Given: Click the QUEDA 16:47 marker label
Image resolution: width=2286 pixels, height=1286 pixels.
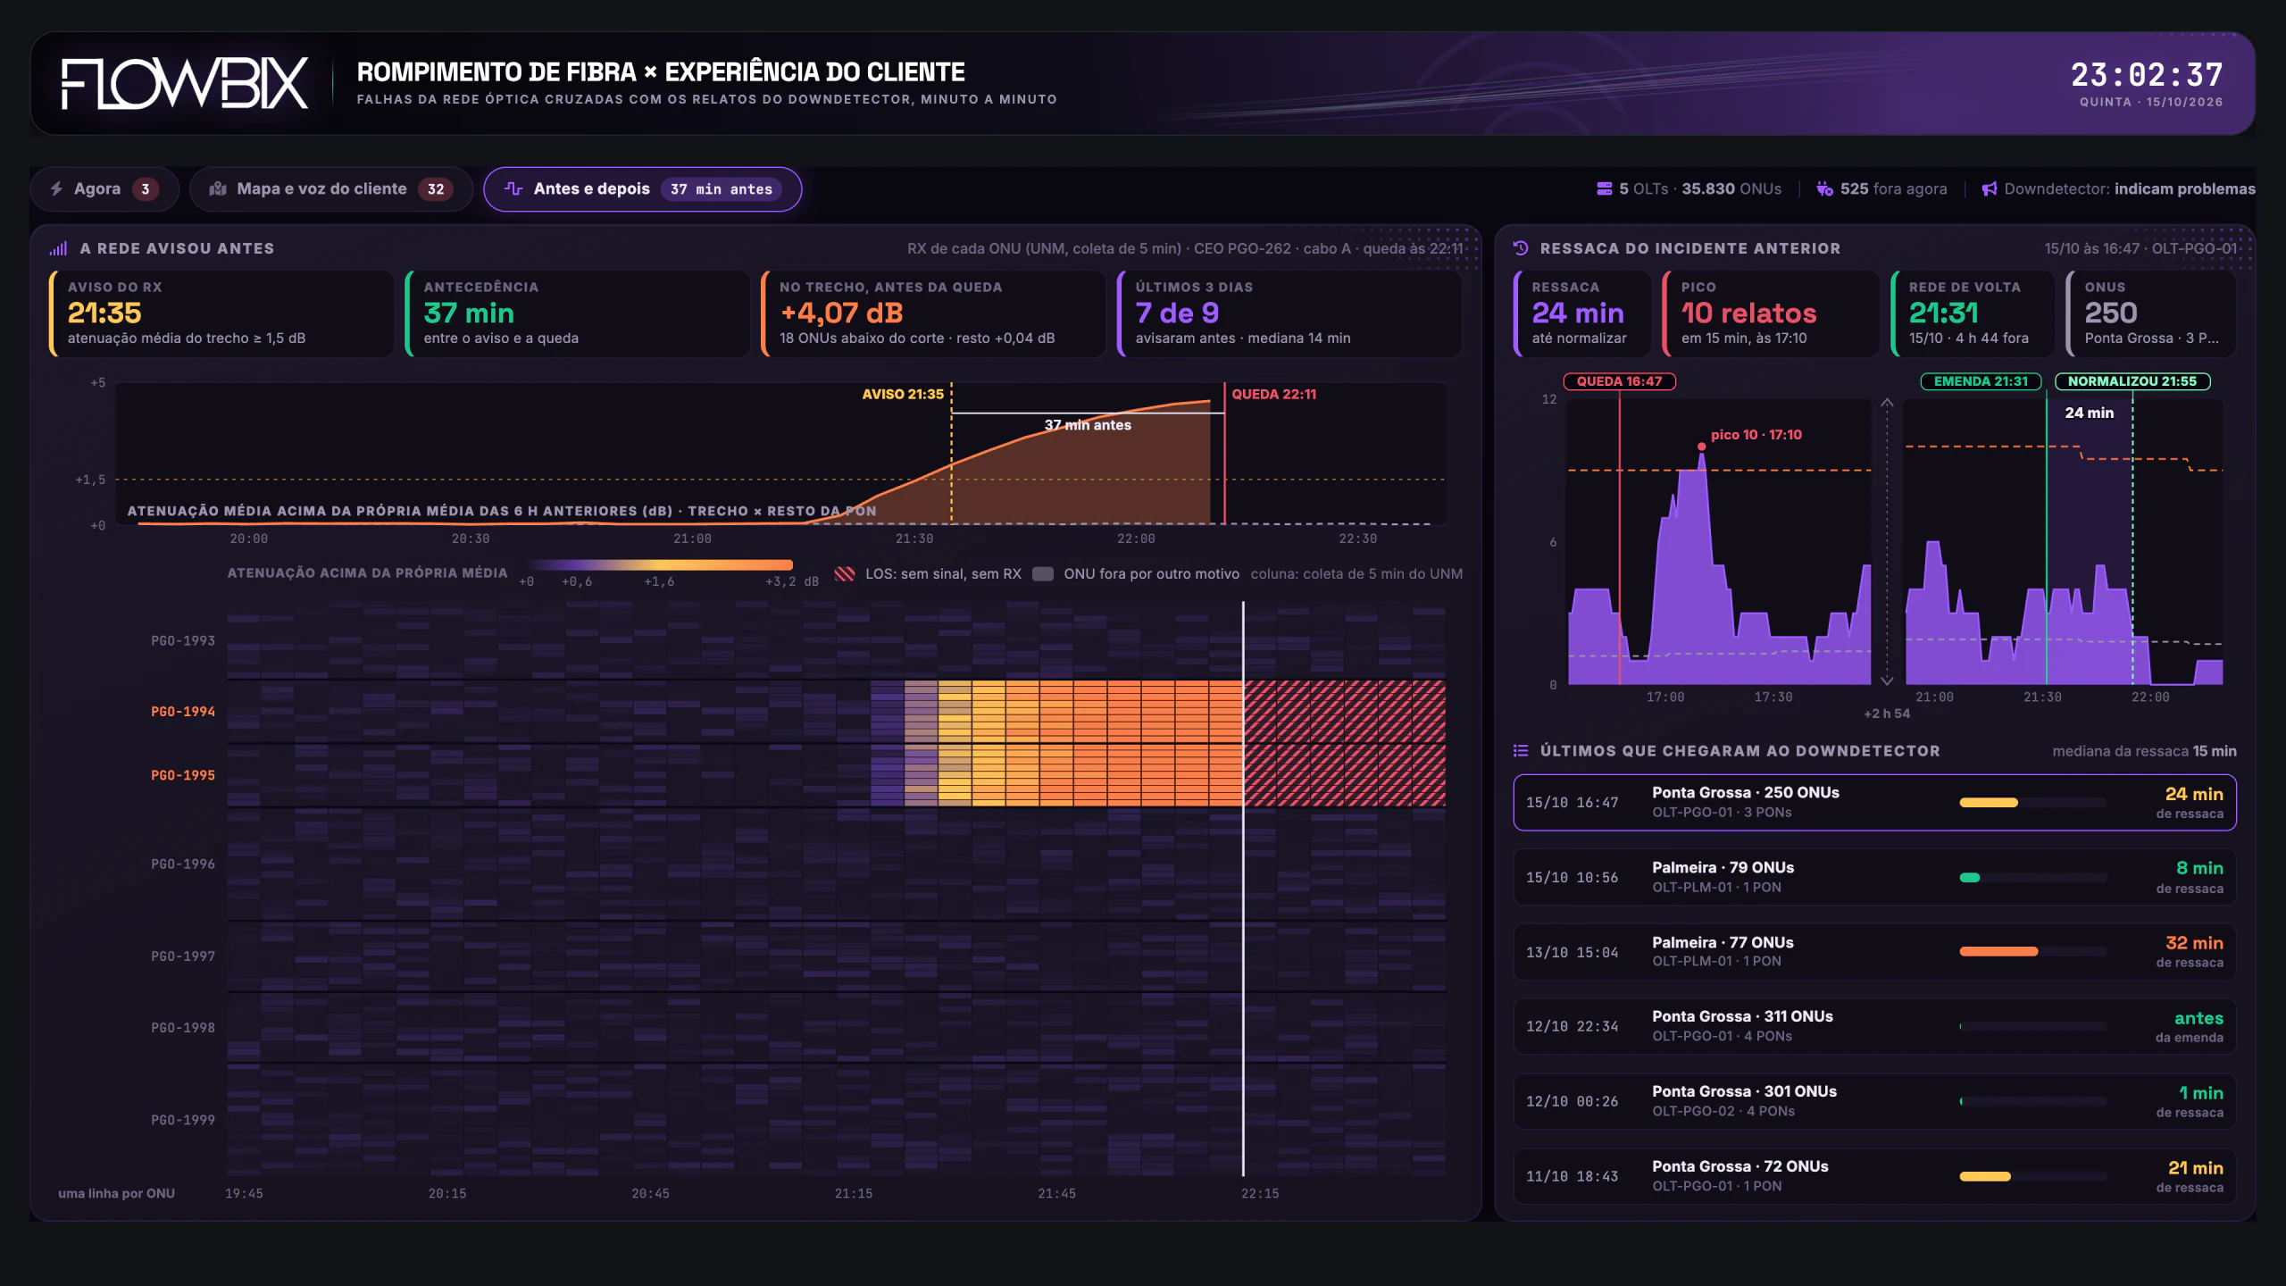Looking at the screenshot, I should pos(1620,381).
